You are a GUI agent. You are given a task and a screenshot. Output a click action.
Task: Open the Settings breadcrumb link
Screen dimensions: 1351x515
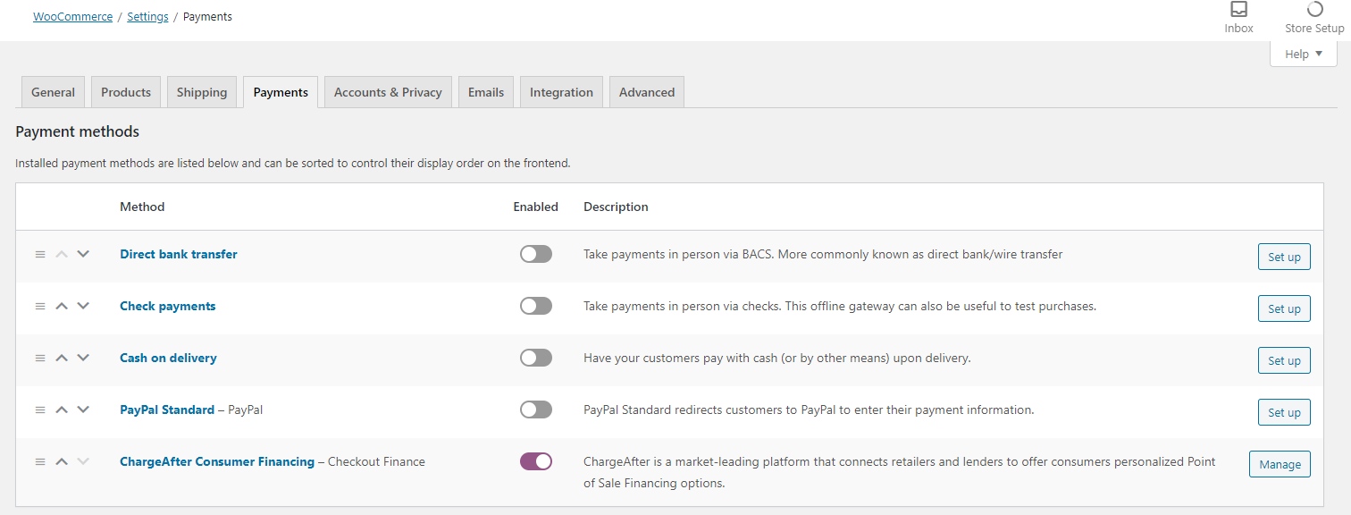pyautogui.click(x=147, y=17)
